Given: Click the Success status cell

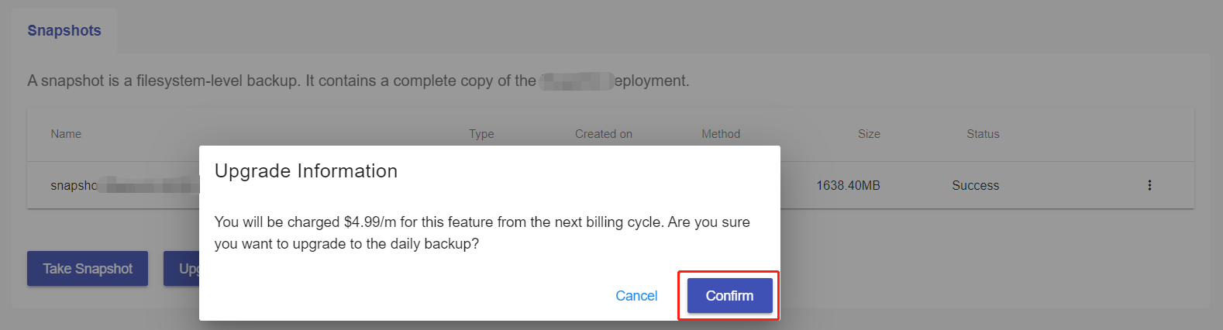Looking at the screenshot, I should (x=975, y=186).
